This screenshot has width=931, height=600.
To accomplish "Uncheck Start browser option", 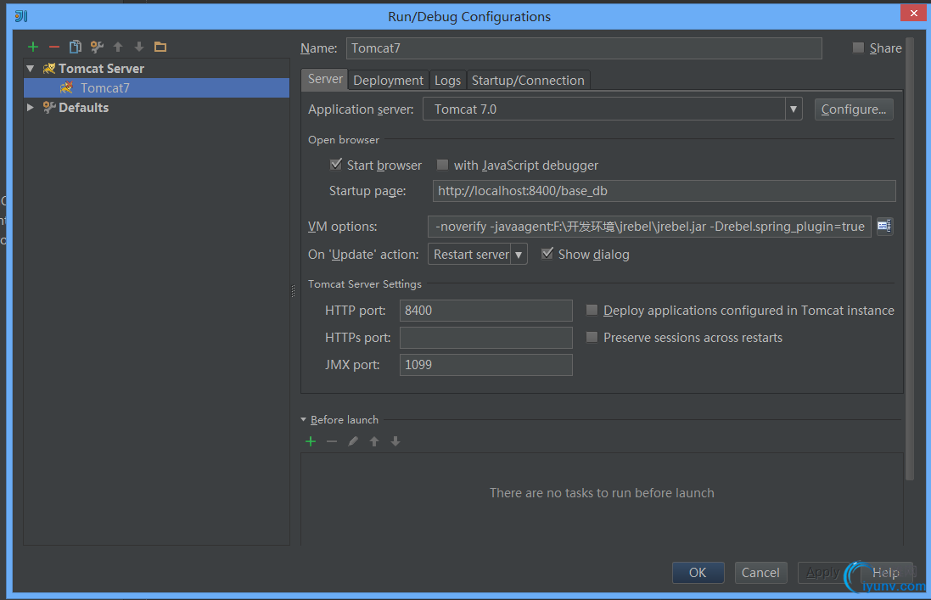I will click(336, 165).
